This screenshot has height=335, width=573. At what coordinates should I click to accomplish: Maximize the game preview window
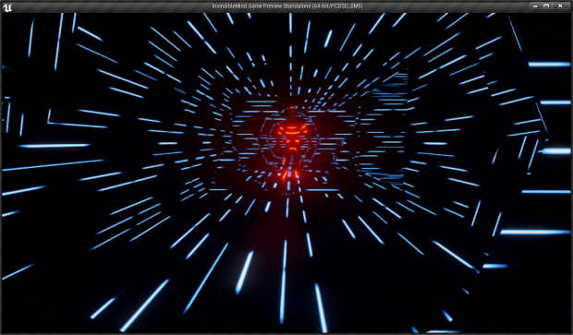(546, 6)
